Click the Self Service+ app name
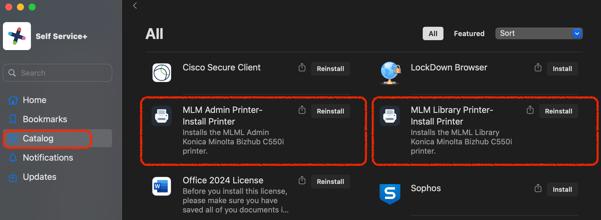This screenshot has width=601, height=220. click(x=61, y=36)
